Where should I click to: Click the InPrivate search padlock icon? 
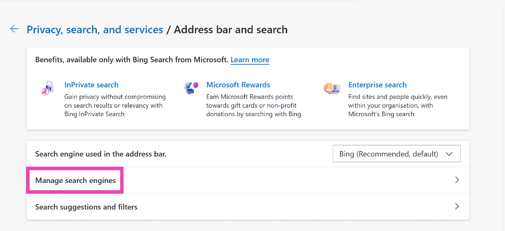pyautogui.click(x=48, y=88)
